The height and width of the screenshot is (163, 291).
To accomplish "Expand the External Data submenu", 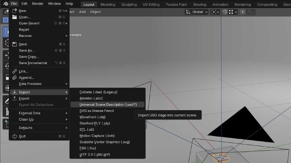I will (39, 113).
